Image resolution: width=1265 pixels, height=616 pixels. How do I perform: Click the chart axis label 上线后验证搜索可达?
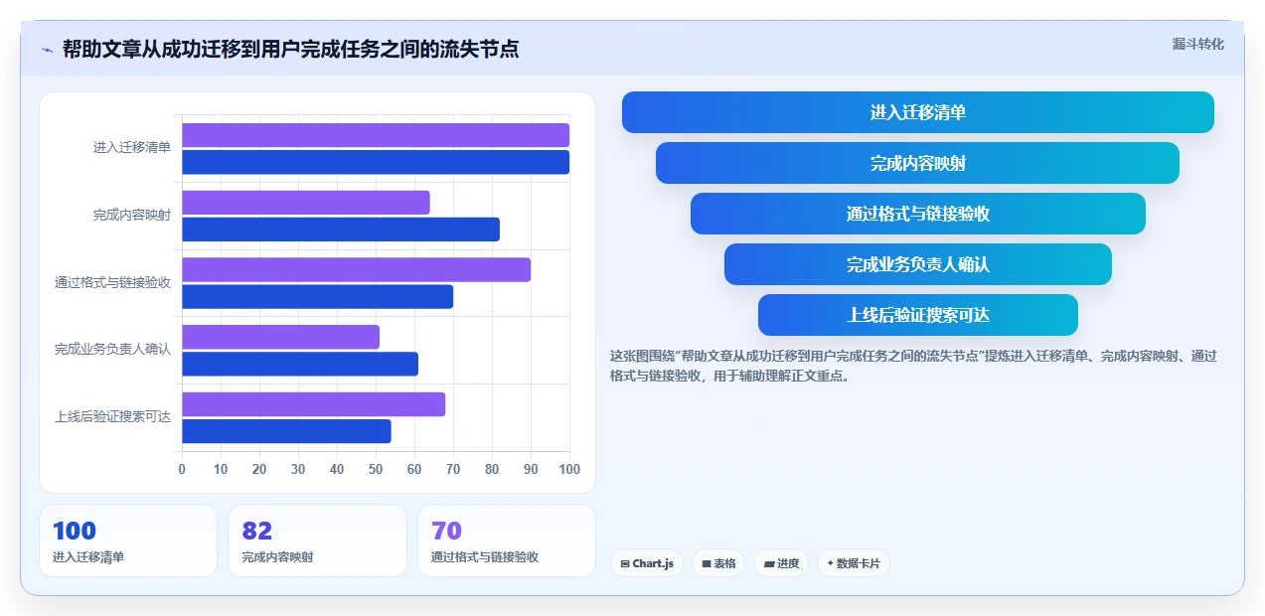[x=112, y=416]
